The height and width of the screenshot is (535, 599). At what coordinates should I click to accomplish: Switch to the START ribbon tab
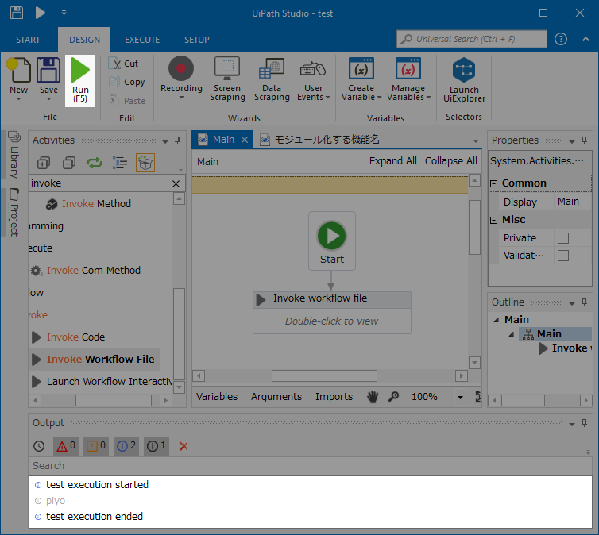point(28,40)
